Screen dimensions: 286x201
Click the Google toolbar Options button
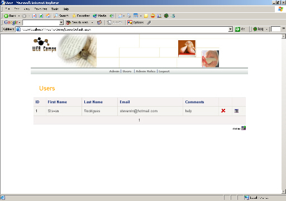136,22
